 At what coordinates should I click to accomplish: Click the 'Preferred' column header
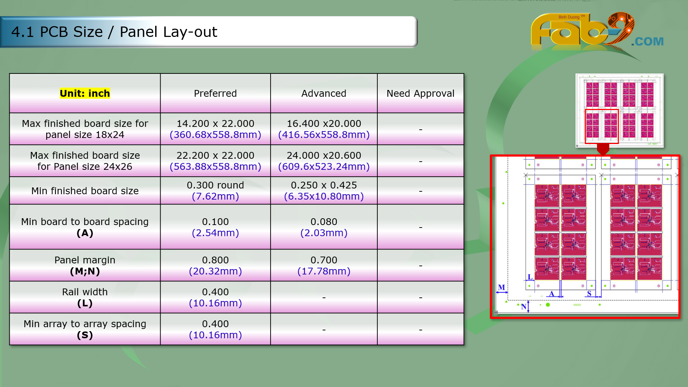tap(215, 94)
